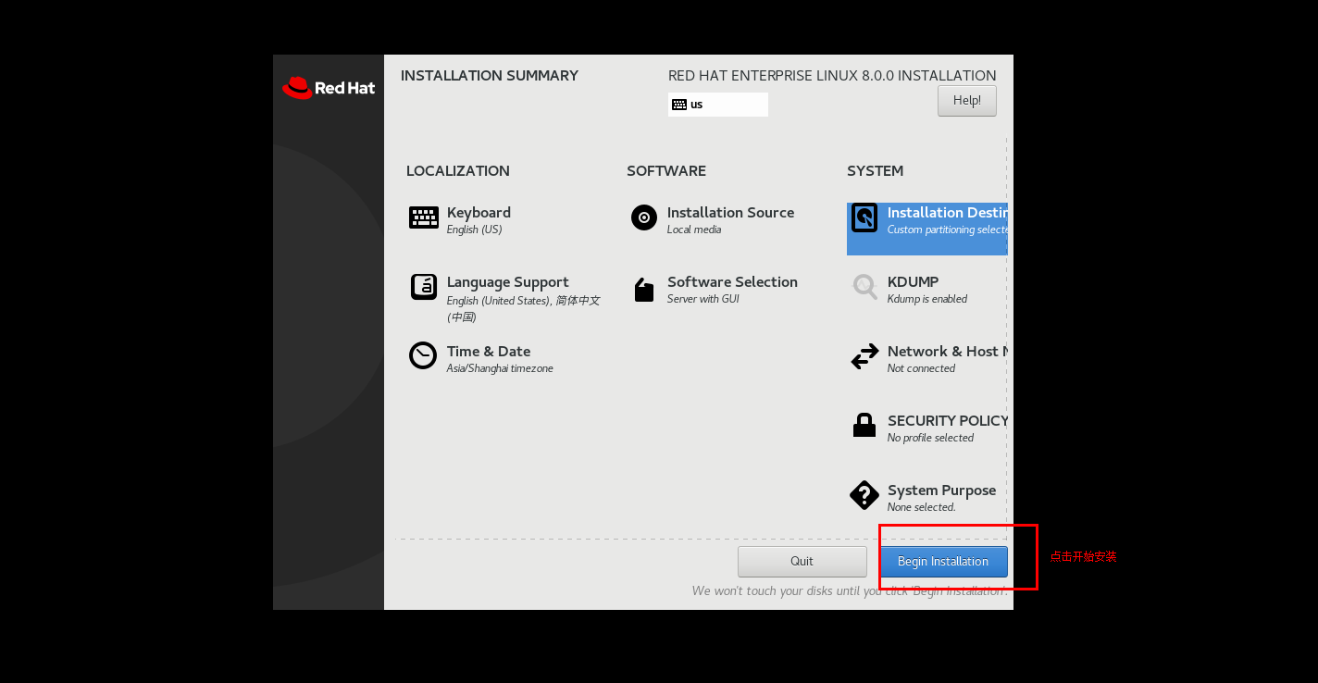Click the No profile selected status text
Screen dimensions: 1318x683
[930, 438]
